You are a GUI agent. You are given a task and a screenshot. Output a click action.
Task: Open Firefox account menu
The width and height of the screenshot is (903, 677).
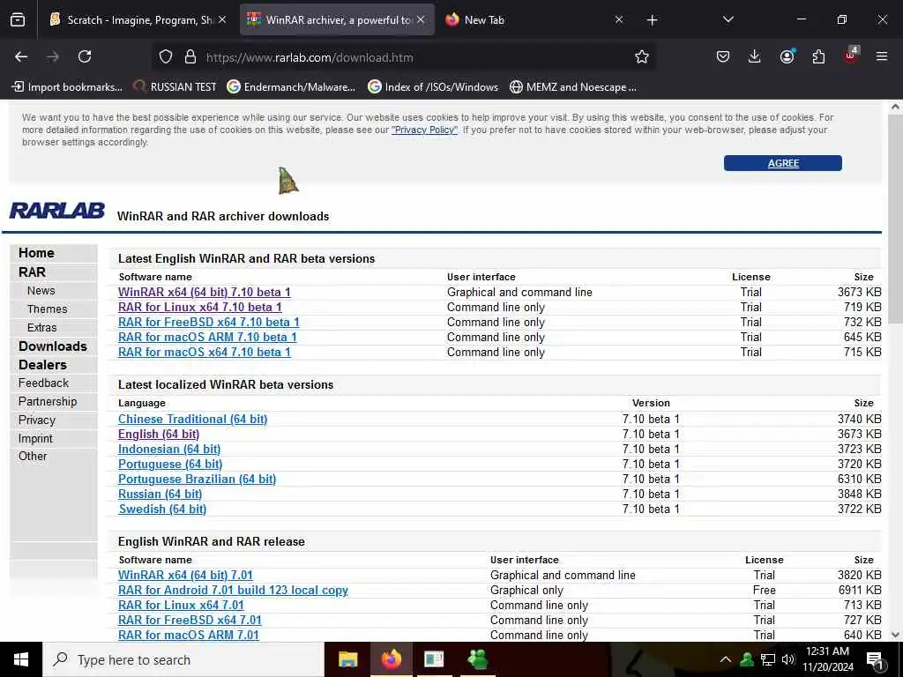(x=787, y=56)
